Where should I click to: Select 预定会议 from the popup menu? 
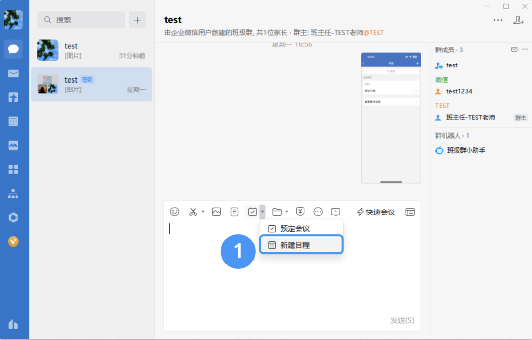pos(301,227)
